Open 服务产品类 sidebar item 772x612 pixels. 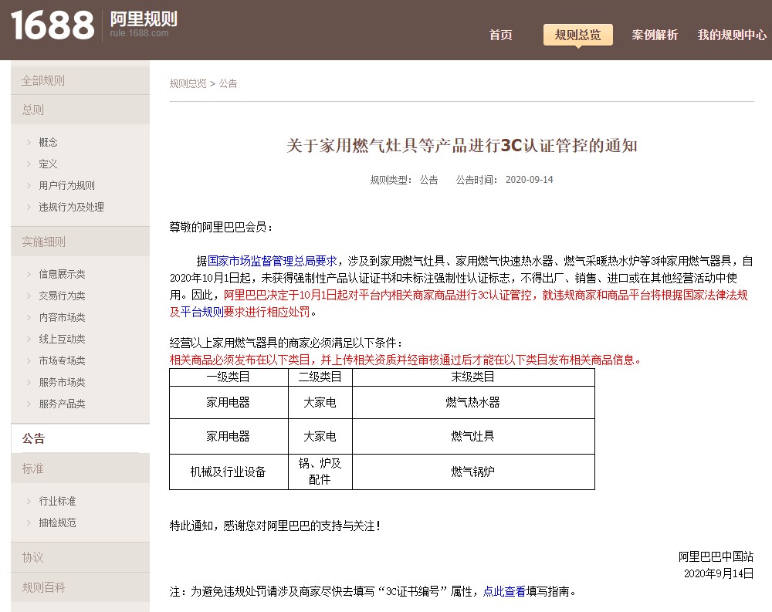tap(62, 404)
